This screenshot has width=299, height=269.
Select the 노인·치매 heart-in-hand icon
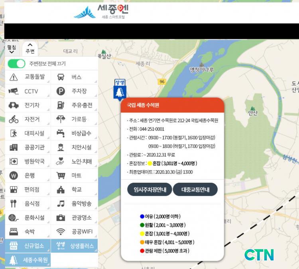coord(60,161)
